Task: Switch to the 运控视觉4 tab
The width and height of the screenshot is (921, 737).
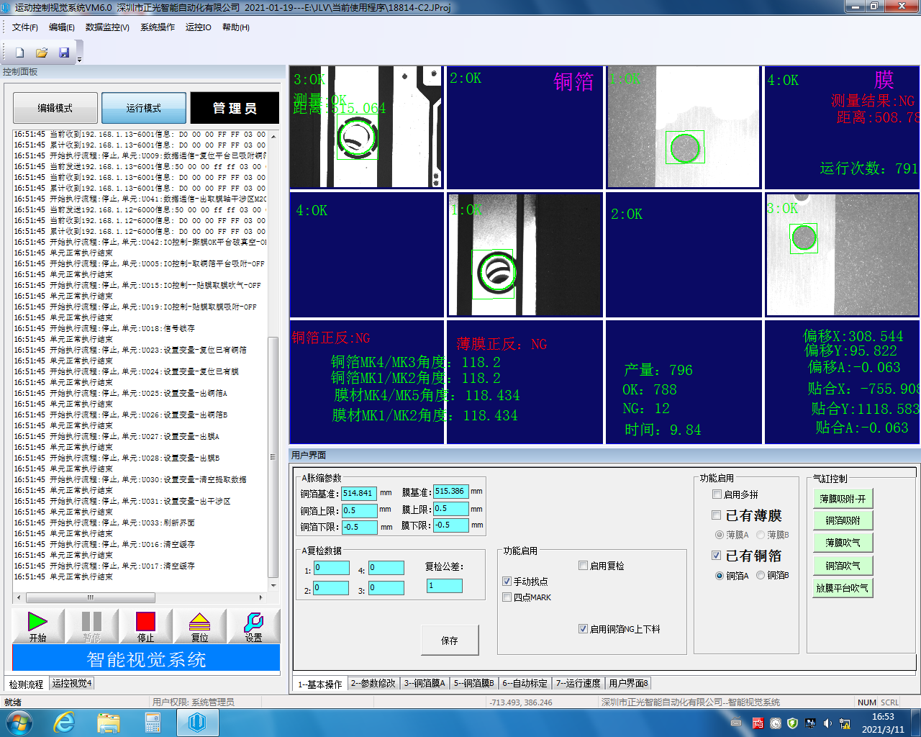Action: point(72,683)
